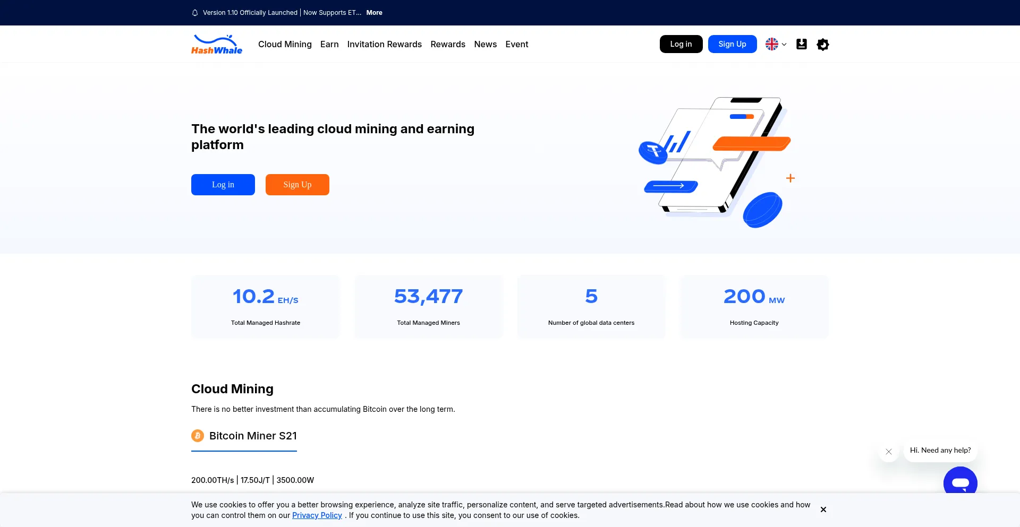Open the Privacy Policy link
1020x527 pixels.
pyautogui.click(x=317, y=515)
